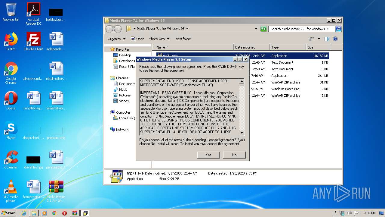Viewport: 385px width, 217px height.
Task: Click license text scrollbar down arrow
Action: tap(242, 133)
